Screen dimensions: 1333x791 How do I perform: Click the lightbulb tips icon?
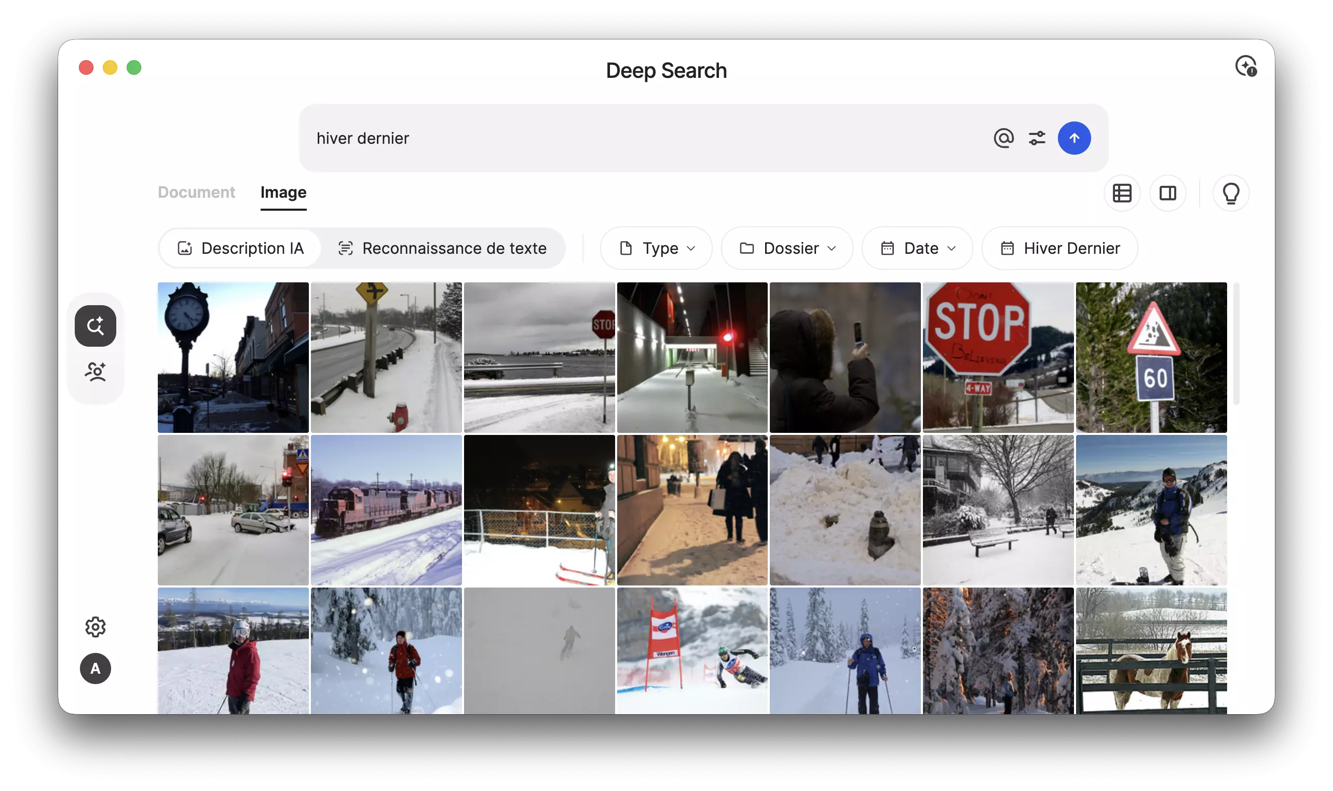(x=1231, y=193)
